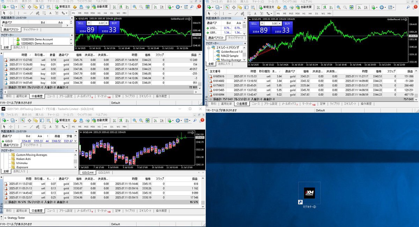The width and height of the screenshot is (419, 227).
Task: Select Crosshair tool in top-left window
Action: (x=11, y=13)
